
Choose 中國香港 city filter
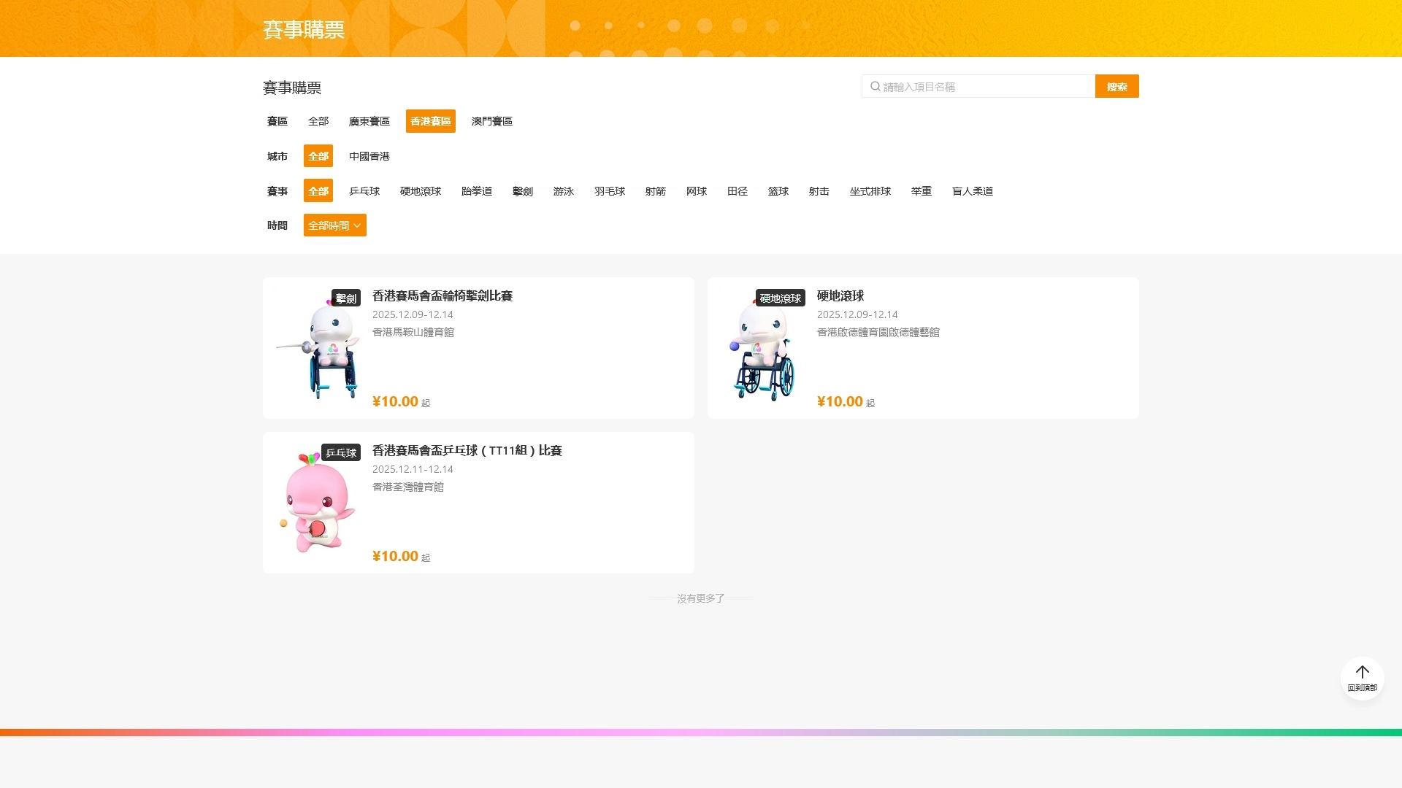click(369, 156)
